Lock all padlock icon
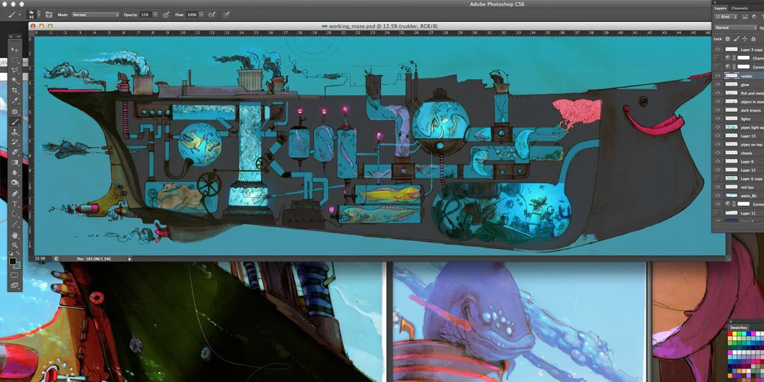This screenshot has width=764, height=382. [754, 38]
